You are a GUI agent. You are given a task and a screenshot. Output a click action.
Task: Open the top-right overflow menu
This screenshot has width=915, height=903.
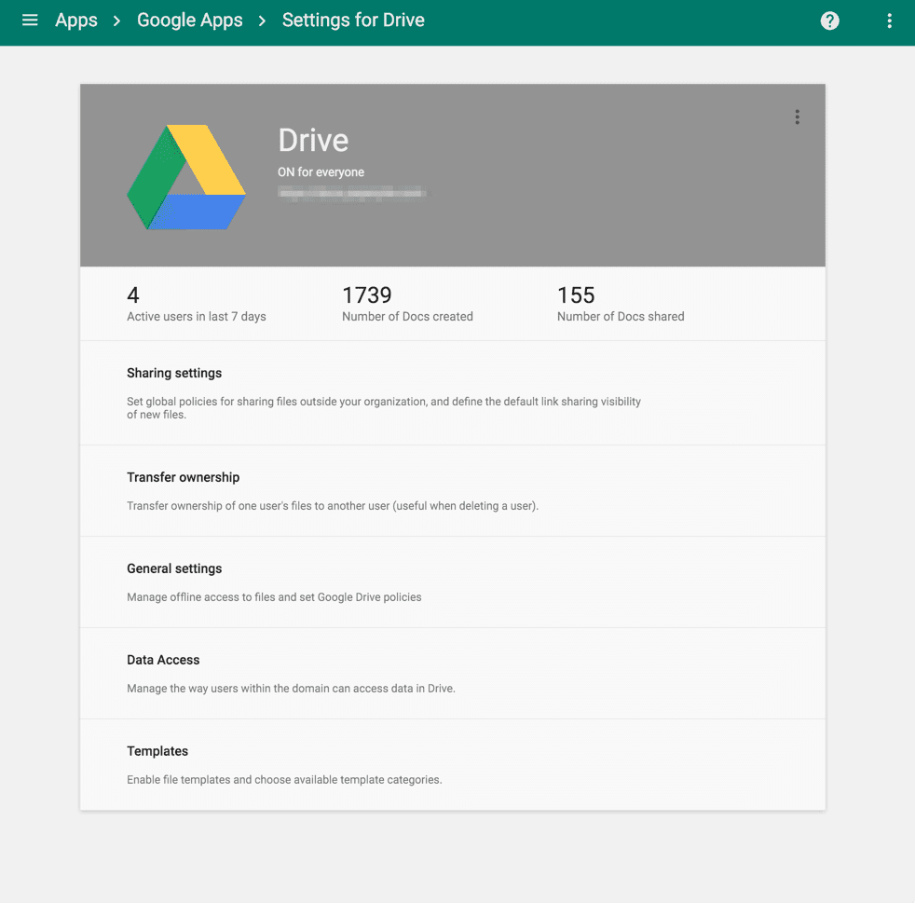pos(889,20)
